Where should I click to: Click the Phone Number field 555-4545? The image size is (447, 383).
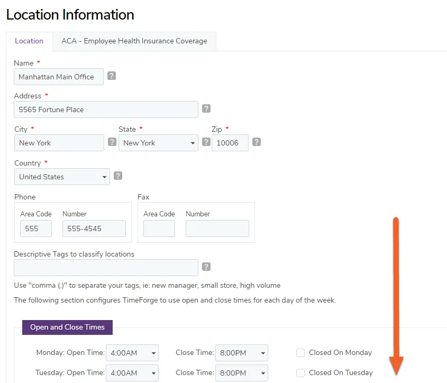coord(94,229)
